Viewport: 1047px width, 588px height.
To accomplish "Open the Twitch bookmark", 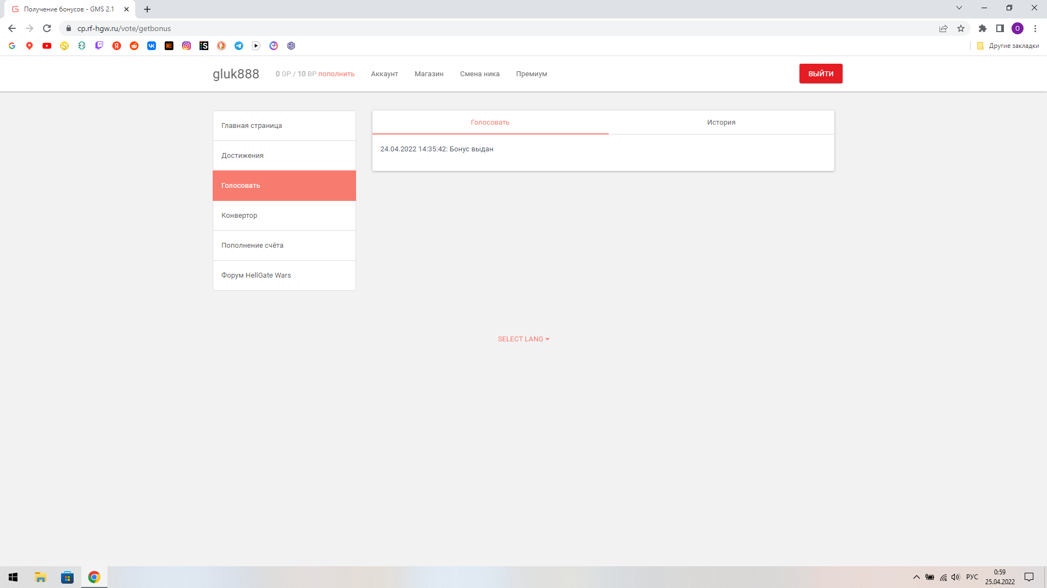I will coord(99,46).
